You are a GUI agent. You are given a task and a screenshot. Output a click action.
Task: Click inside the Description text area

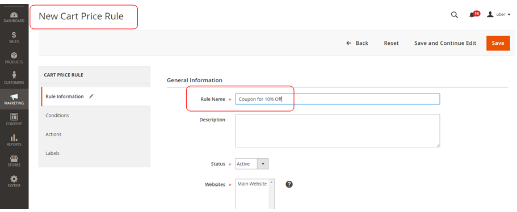click(x=337, y=131)
